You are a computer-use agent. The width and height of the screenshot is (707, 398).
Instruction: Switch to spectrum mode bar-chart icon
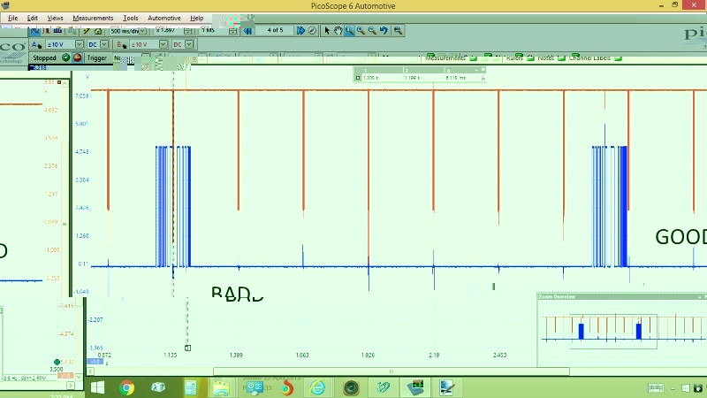(57, 31)
